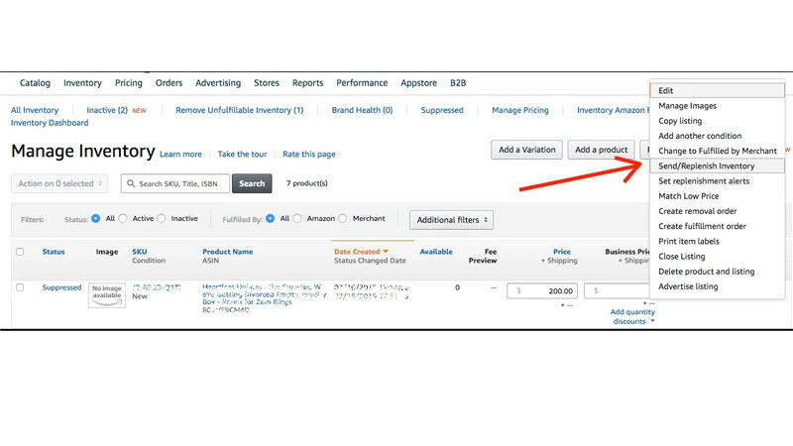Open Brand Health (0) link
Screen dimensions: 793x446
(362, 110)
